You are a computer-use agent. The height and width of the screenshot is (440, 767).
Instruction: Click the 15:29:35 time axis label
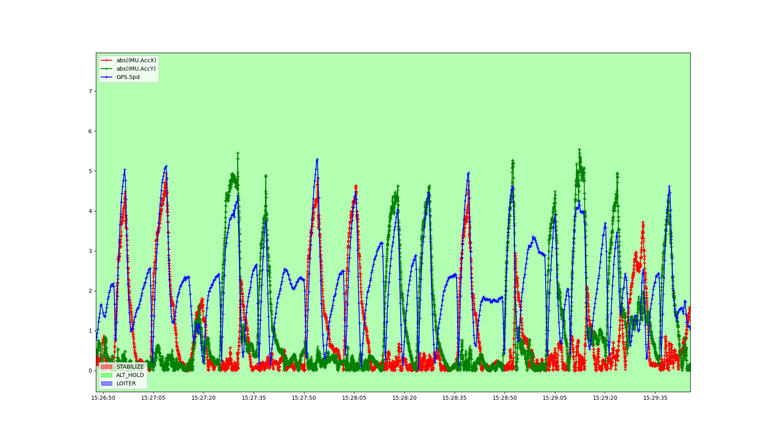(655, 398)
